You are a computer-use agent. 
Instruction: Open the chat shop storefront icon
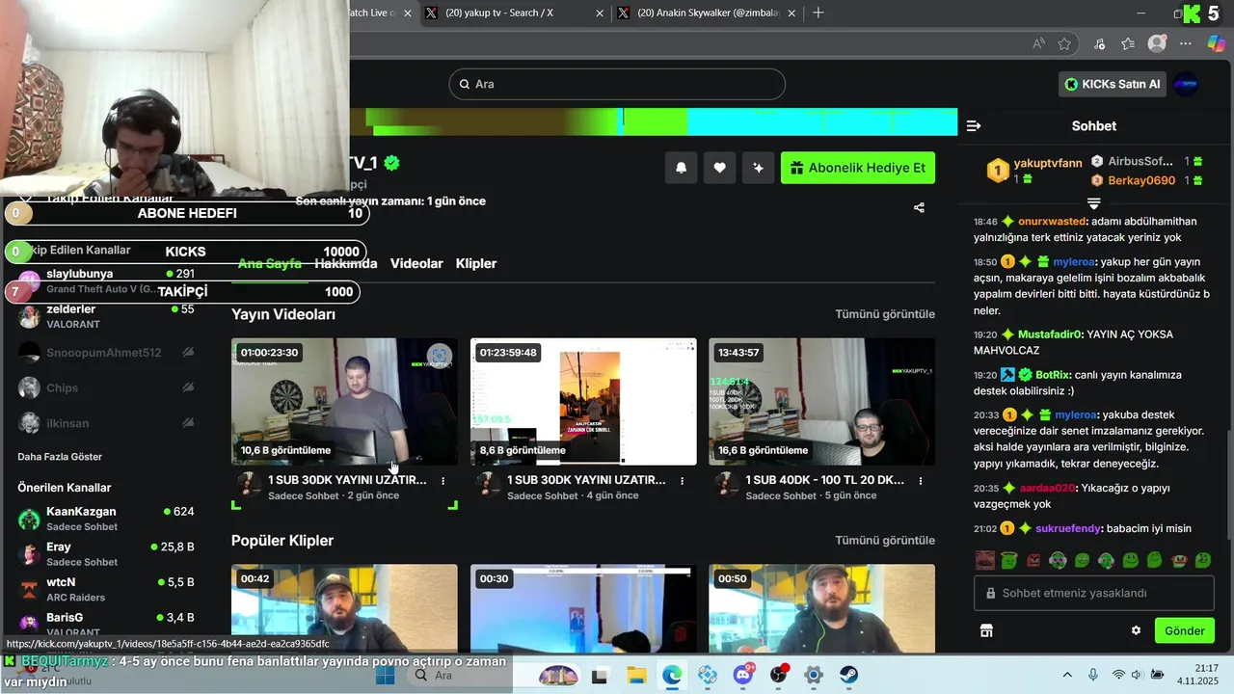(986, 630)
